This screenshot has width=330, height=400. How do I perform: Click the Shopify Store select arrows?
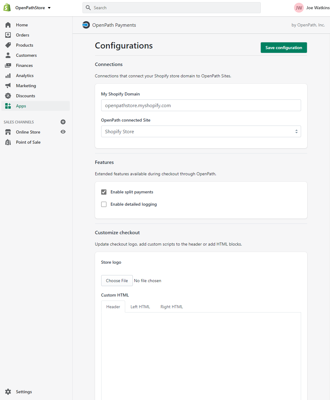tap(296, 131)
